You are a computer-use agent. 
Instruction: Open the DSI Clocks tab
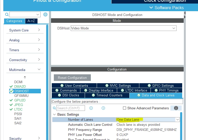68,95
